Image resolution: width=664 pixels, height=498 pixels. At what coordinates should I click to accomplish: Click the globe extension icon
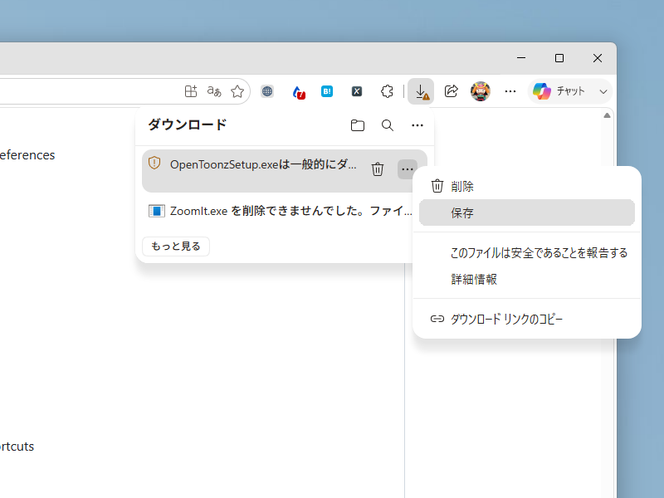(266, 91)
